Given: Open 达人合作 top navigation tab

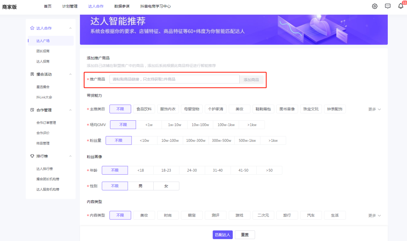Looking at the screenshot, I should click(96, 6).
